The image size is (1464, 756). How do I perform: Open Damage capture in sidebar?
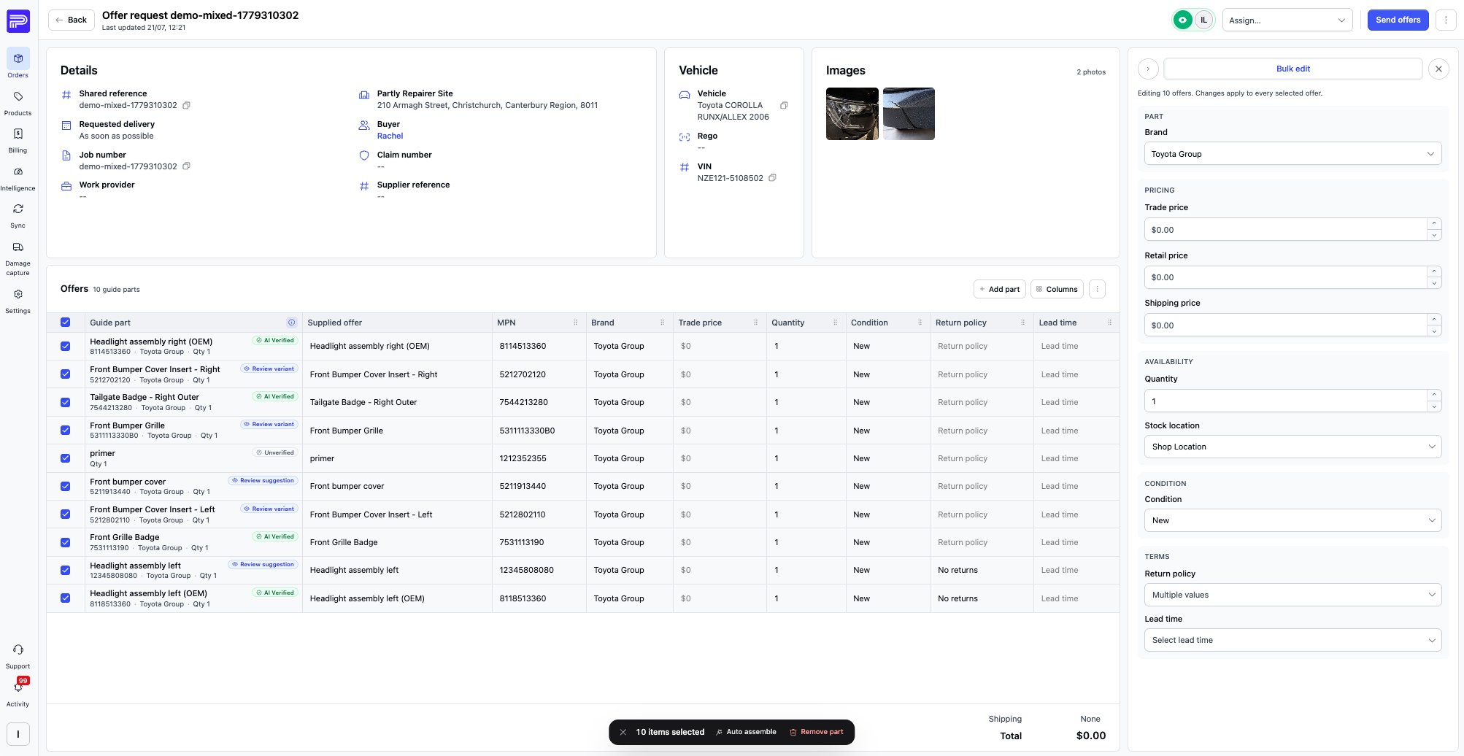[18, 258]
